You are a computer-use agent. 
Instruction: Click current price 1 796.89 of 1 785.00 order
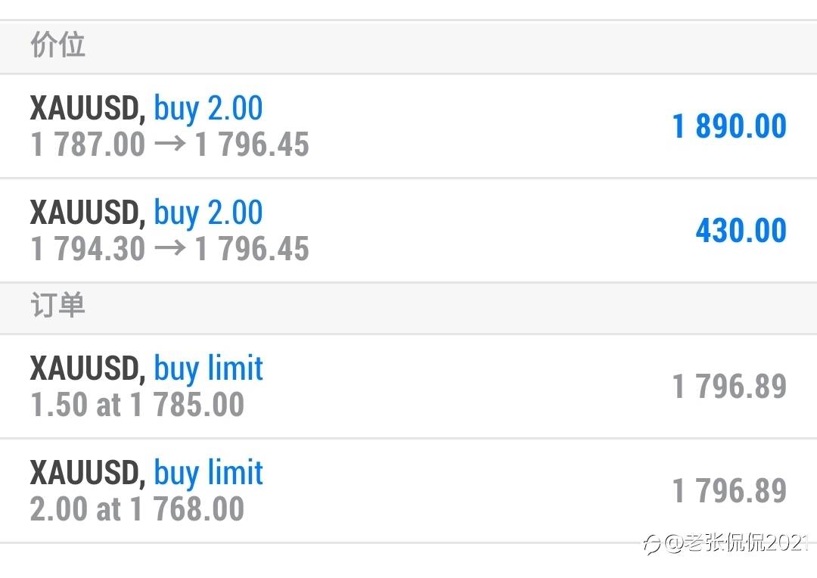729,387
